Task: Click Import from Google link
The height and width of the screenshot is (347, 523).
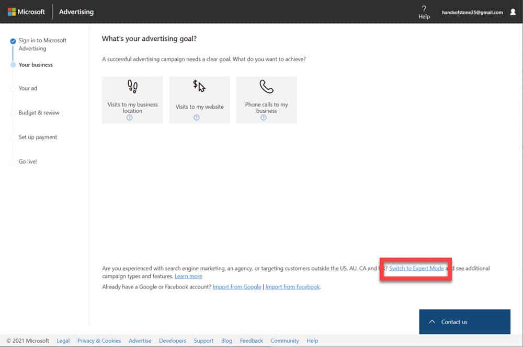Action: [237, 287]
